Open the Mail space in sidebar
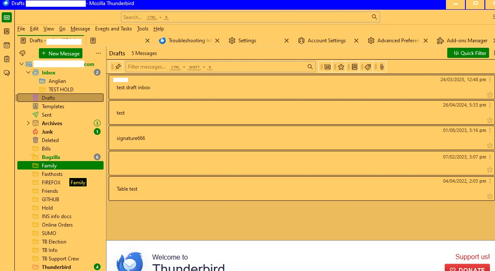 [x=7, y=17]
